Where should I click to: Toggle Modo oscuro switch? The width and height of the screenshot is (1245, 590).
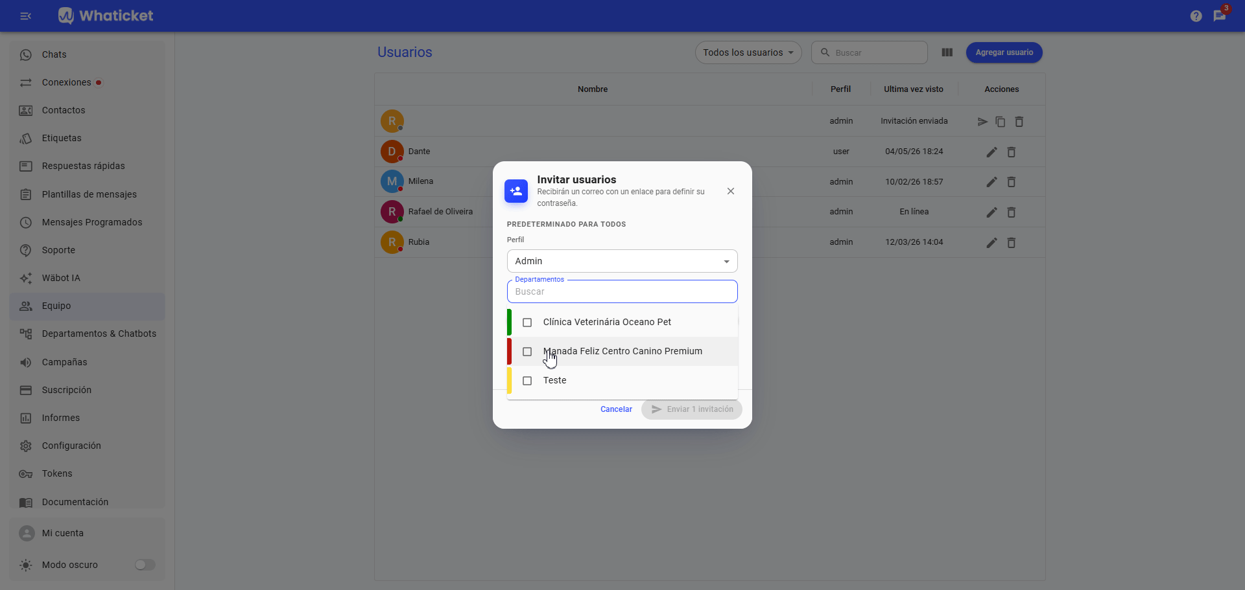[x=145, y=565]
